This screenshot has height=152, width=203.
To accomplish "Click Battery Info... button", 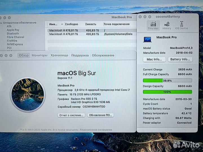I will tap(180, 59).
